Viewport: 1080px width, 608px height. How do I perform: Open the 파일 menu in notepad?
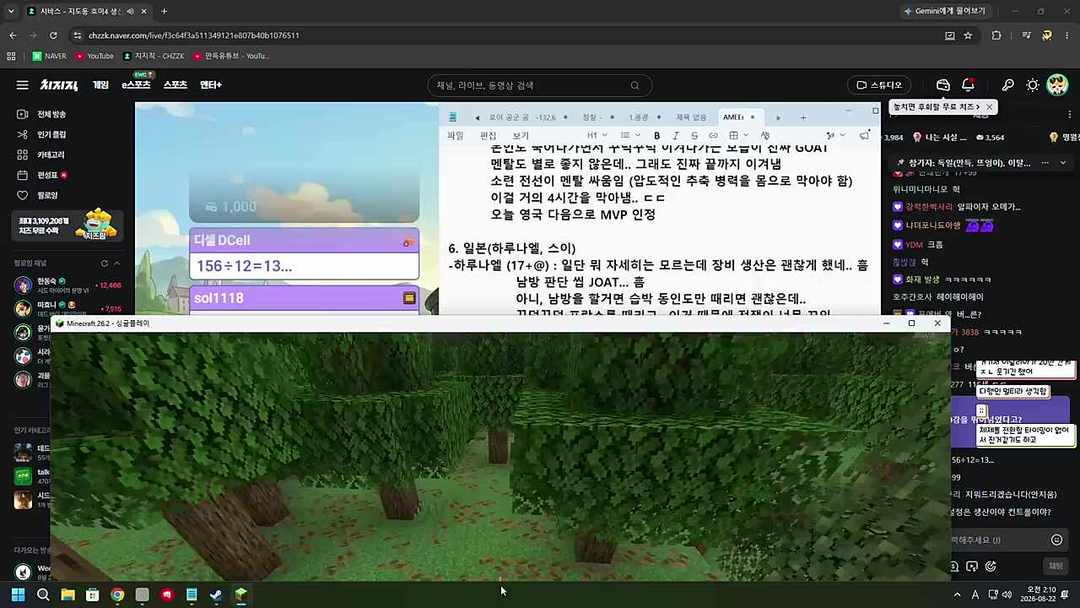[x=456, y=136]
